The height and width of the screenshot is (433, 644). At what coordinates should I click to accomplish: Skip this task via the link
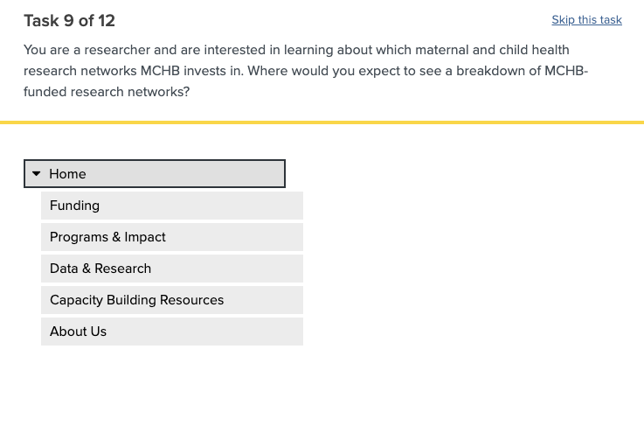[586, 20]
